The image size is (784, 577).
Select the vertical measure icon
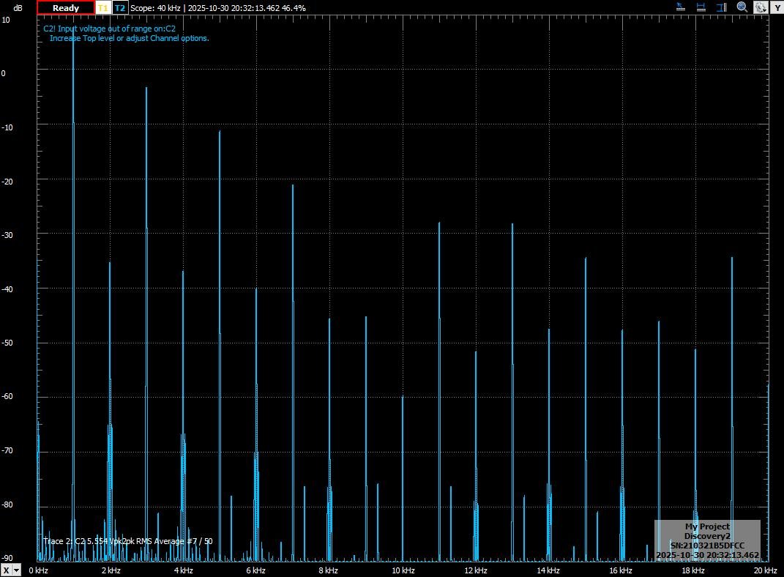tap(721, 7)
